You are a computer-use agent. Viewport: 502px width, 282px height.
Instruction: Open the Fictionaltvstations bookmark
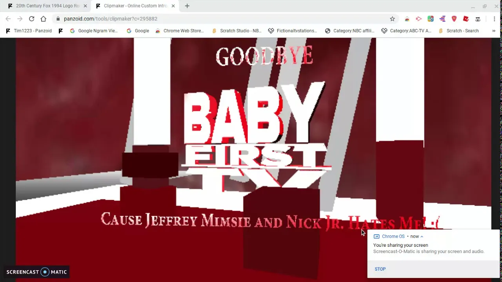(293, 31)
